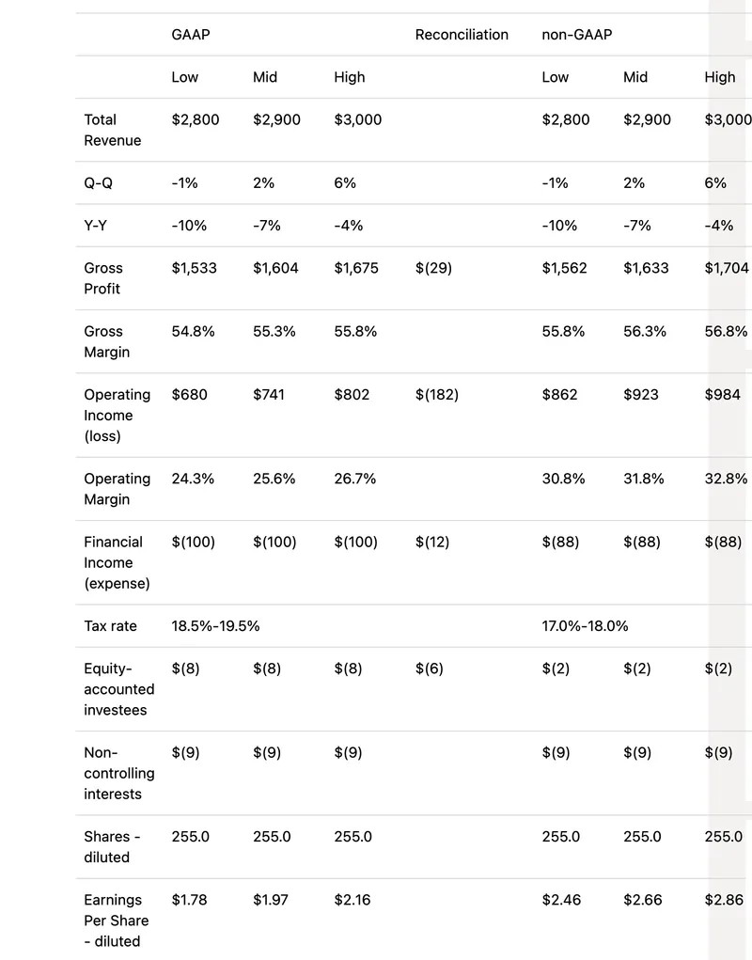Click the Non-controlling interests row label
Image resolution: width=752 pixels, height=960 pixels.
(x=118, y=773)
